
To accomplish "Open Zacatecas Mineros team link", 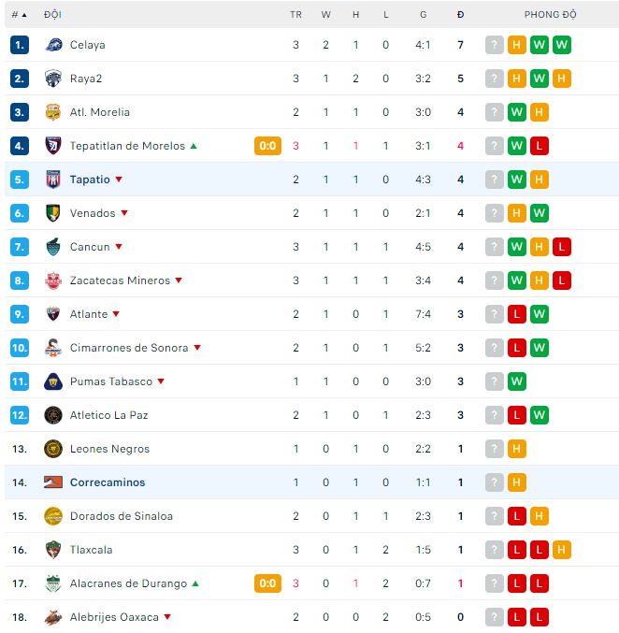I will (x=120, y=281).
